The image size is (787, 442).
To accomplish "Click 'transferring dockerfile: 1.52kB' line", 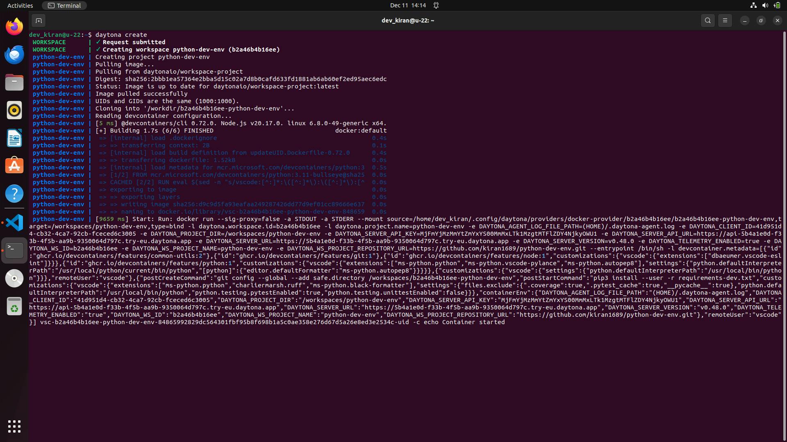I will click(x=167, y=160).
